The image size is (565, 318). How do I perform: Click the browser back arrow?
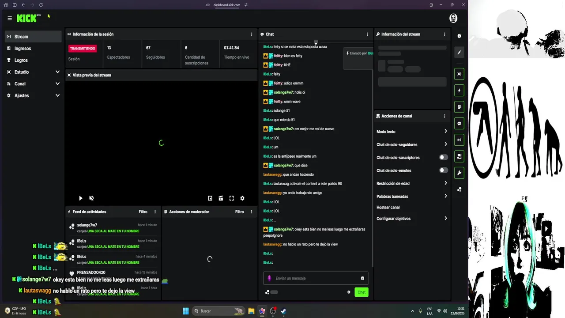23,5
